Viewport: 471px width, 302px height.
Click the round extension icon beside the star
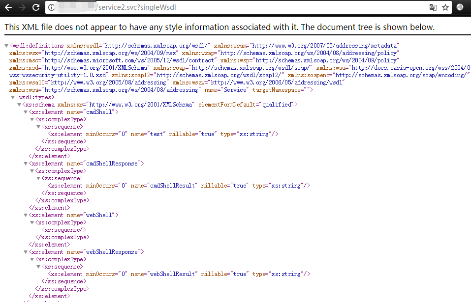[460, 7]
